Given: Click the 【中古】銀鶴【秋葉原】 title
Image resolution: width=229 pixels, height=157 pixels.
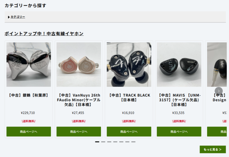Looking at the screenshot, I should coord(29,95).
